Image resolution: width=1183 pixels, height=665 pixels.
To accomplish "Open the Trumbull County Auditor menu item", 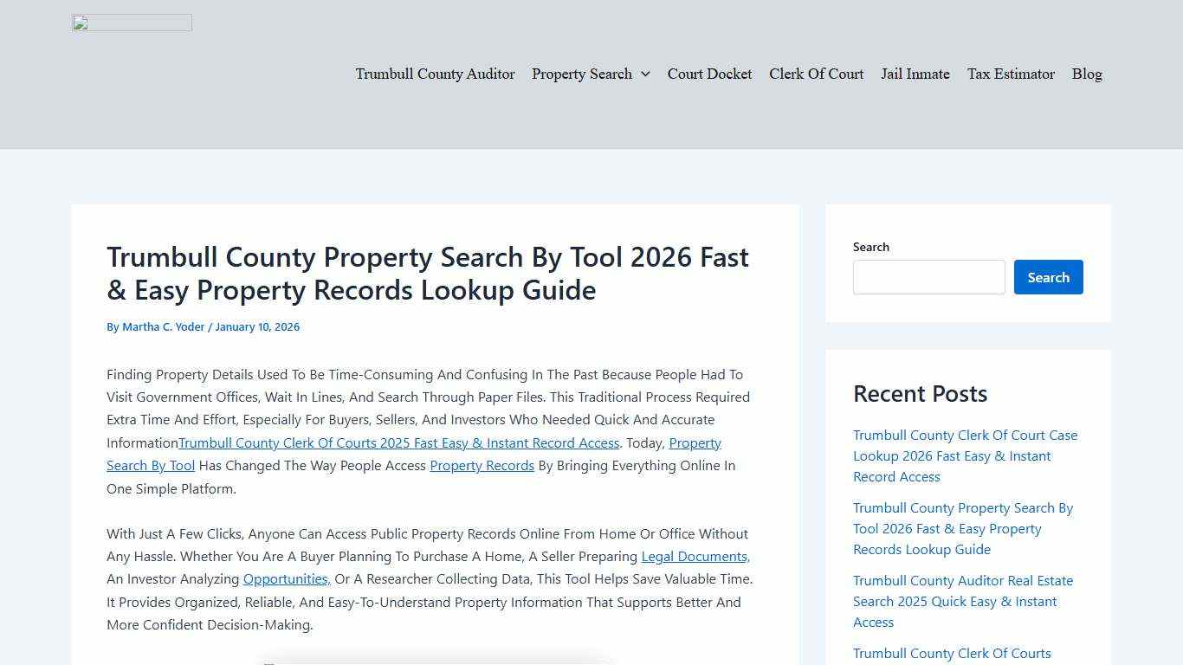I will (435, 74).
